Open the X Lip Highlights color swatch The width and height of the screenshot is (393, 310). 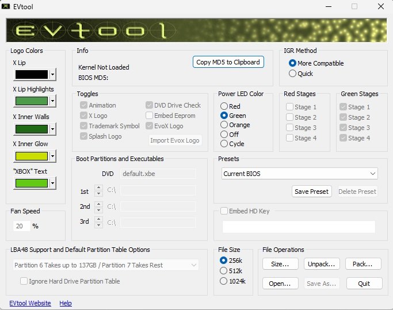point(32,101)
